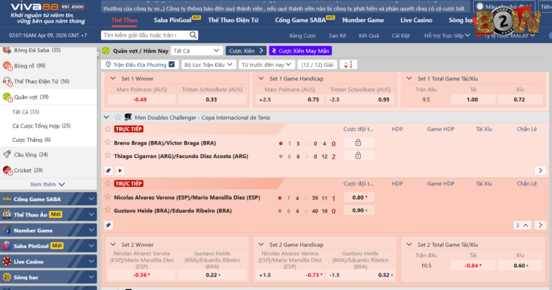Open the Tất Cả filter dropdown
The image size is (552, 290).
tap(196, 51)
